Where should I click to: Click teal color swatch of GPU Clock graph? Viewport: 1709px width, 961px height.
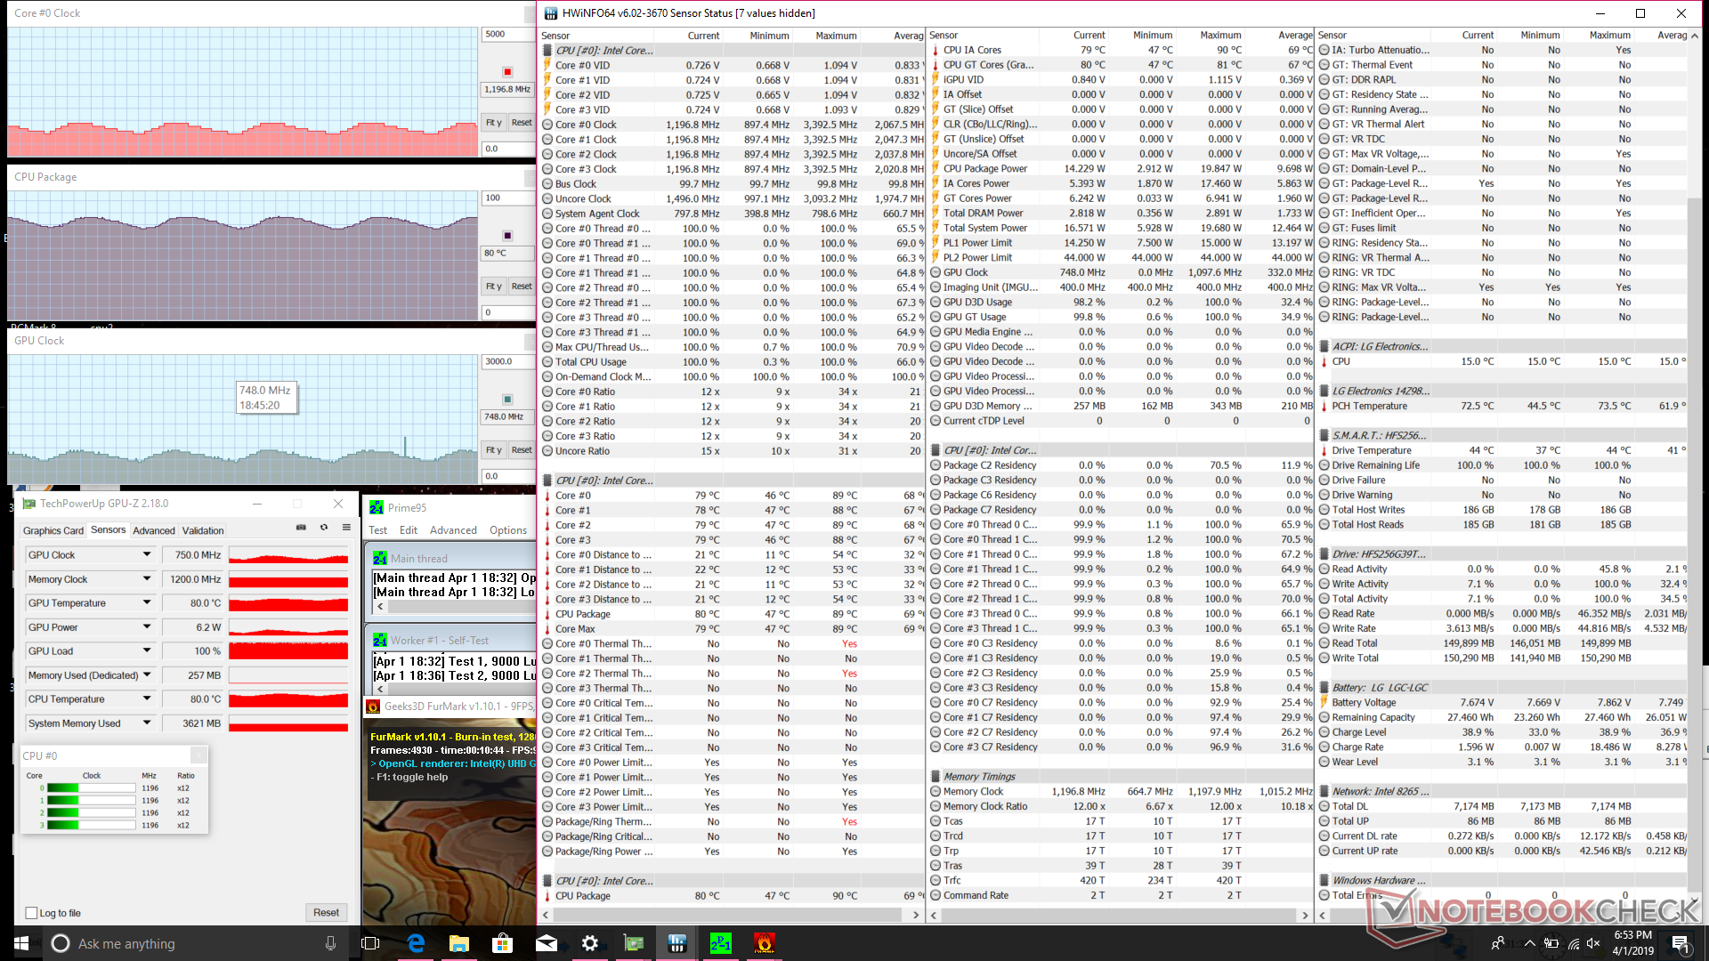pos(507,400)
